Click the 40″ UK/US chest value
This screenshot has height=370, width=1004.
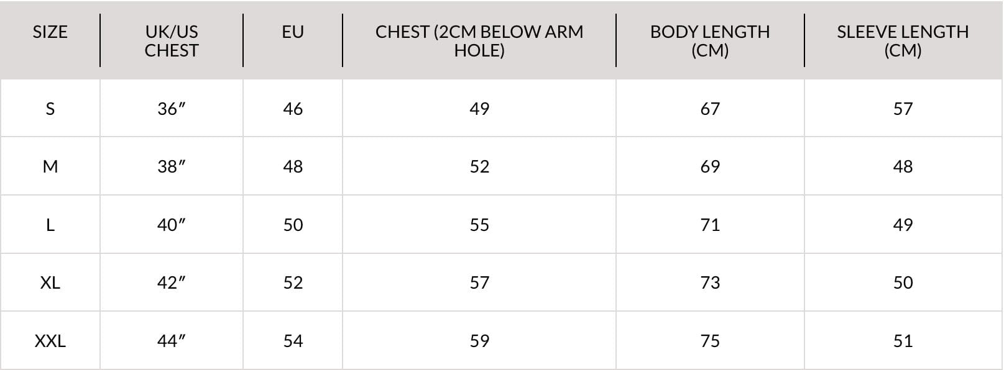pyautogui.click(x=171, y=225)
